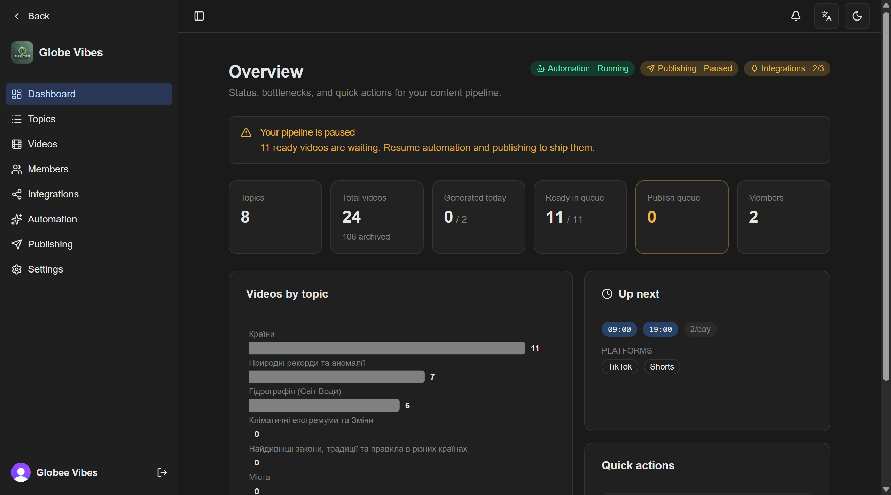
Task: Click '106 archived' text
Action: [366, 237]
